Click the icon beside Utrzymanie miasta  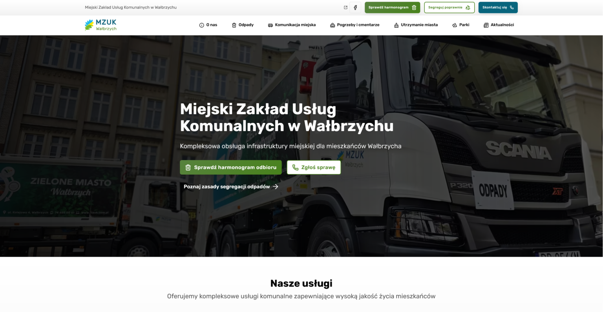[x=396, y=25]
